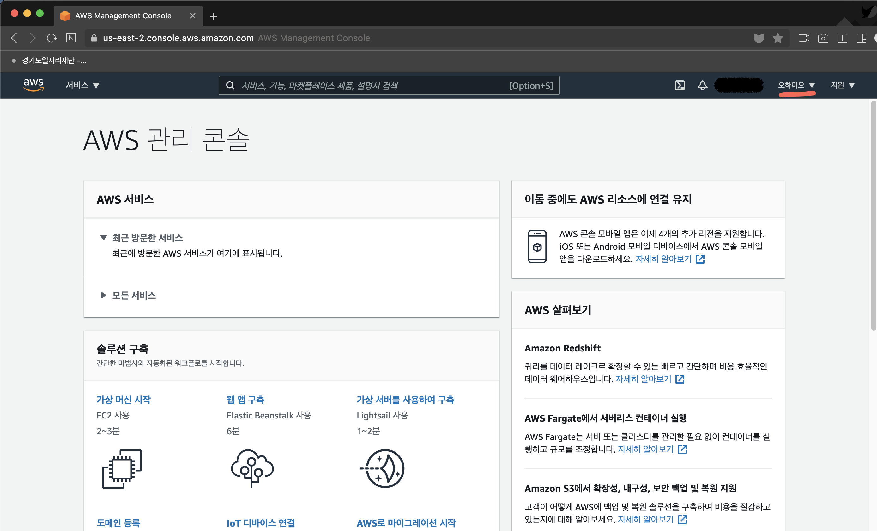877x531 pixels.
Task: Click the Elastic Beanstalk cloud tree icon
Action: tap(252, 468)
